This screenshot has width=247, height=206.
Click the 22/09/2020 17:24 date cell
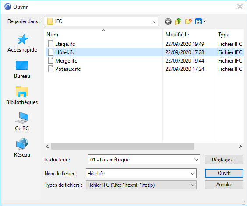185,69
